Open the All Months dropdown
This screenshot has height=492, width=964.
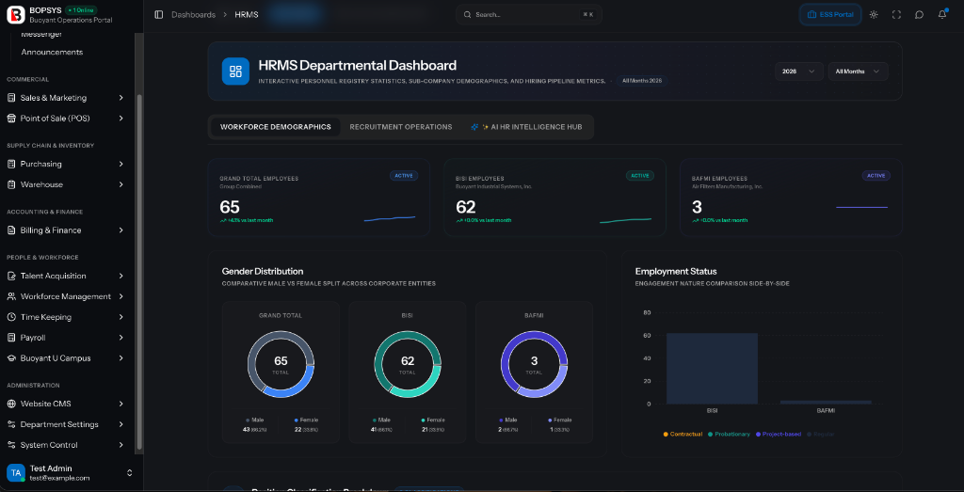click(x=858, y=71)
